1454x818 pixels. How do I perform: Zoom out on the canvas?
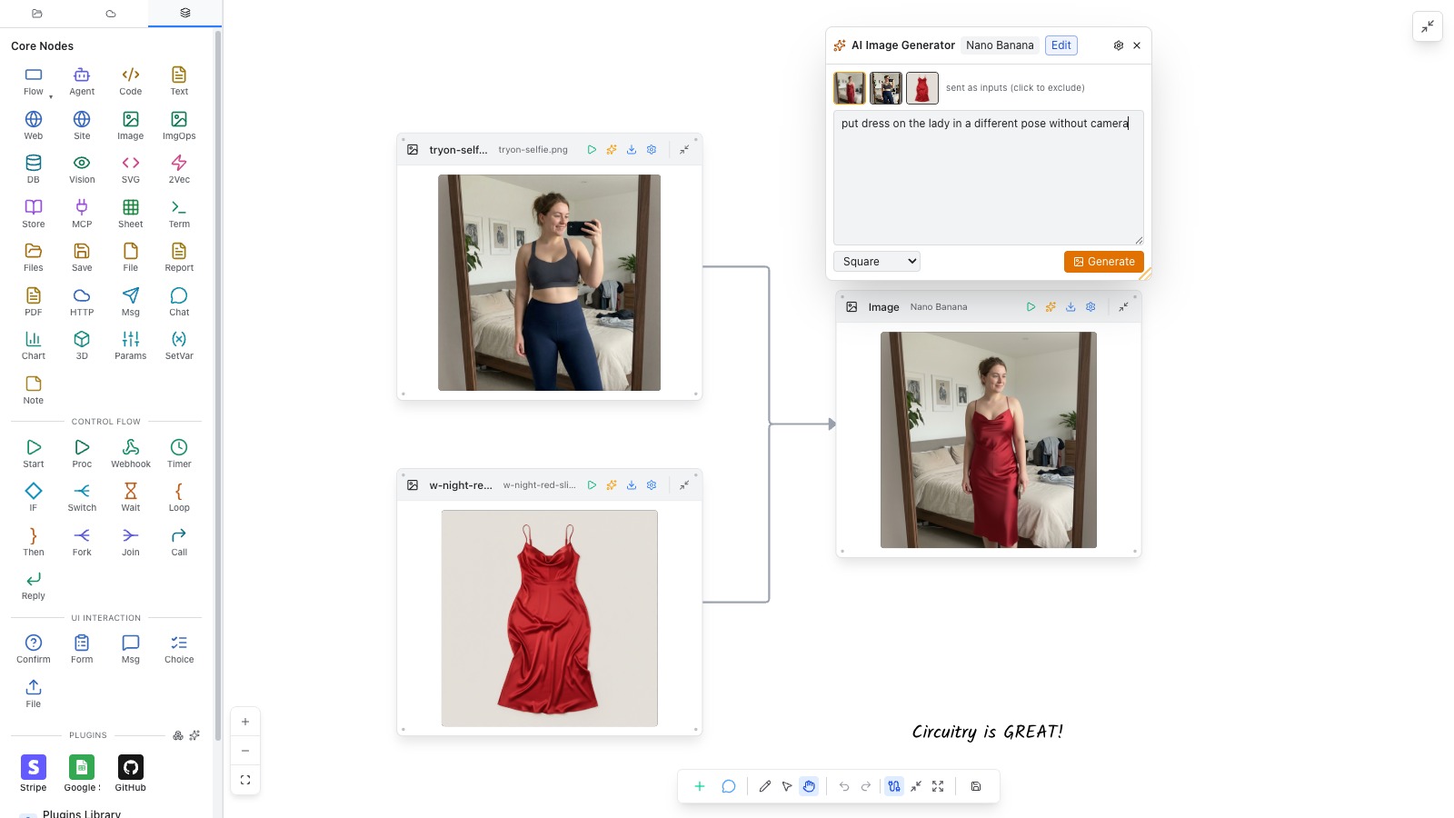pos(245,751)
